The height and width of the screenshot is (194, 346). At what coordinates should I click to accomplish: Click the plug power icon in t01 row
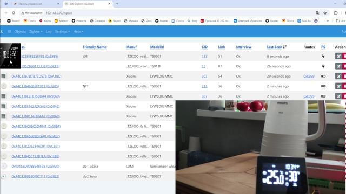point(323,56)
